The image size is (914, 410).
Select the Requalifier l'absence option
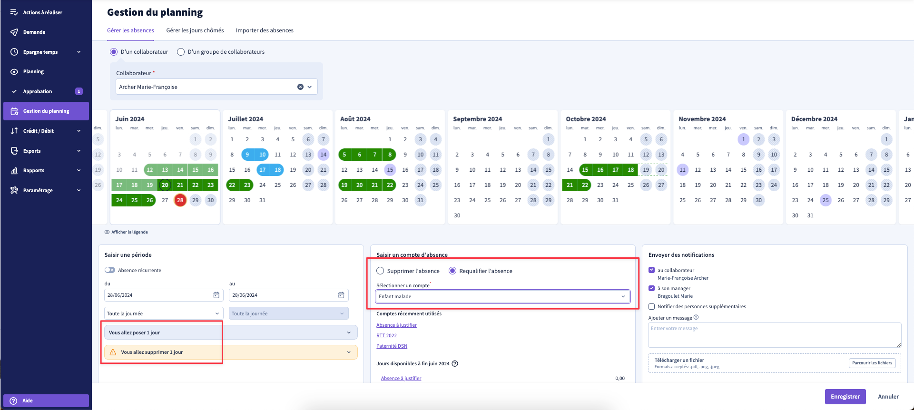[452, 271]
